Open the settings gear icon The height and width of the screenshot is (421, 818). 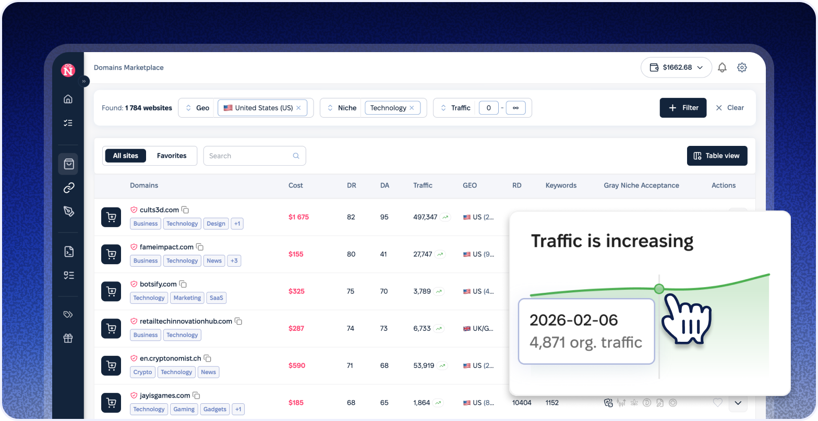(x=742, y=67)
